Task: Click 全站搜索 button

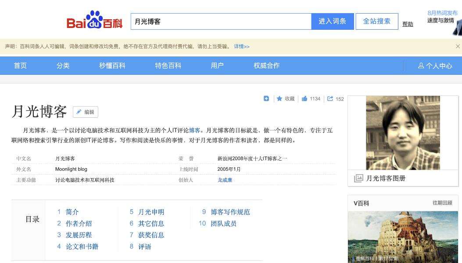Action: tap(377, 21)
